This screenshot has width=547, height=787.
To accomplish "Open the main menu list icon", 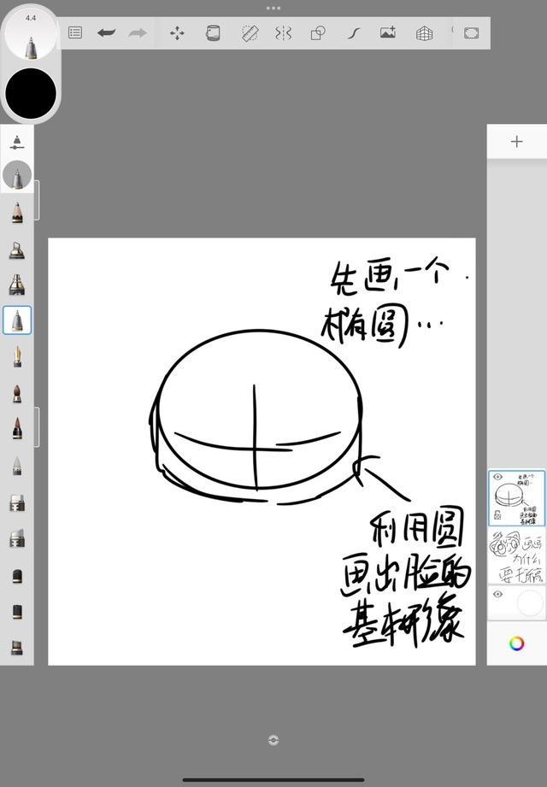I will tap(75, 33).
